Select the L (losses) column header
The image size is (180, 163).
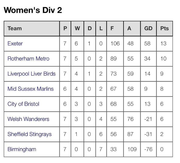[x=101, y=28]
